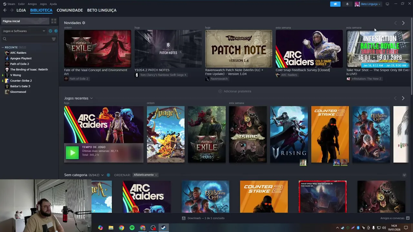Open the Ajuda menu
This screenshot has width=413, height=232.
53,4
